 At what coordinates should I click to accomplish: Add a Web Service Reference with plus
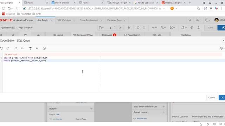tap(163, 106)
